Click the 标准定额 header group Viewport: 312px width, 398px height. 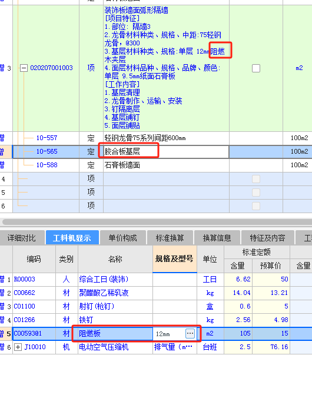click(257, 252)
